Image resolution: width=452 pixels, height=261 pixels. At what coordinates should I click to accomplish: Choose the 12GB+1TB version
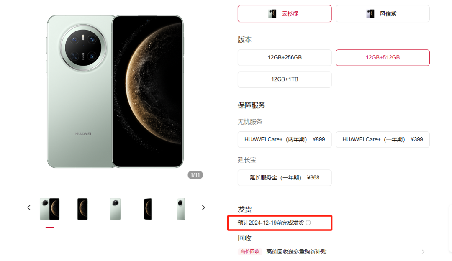coord(285,79)
